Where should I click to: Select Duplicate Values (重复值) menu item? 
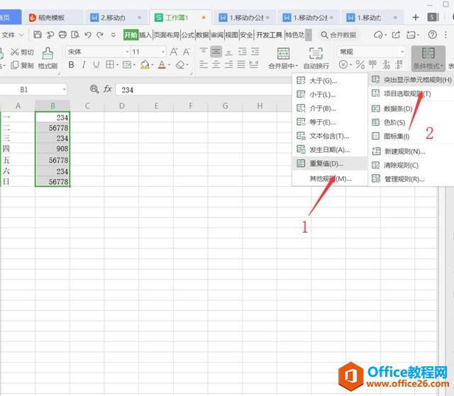coord(329,163)
